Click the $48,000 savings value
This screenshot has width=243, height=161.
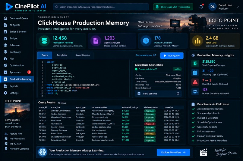pyautogui.click(x=126, y=121)
